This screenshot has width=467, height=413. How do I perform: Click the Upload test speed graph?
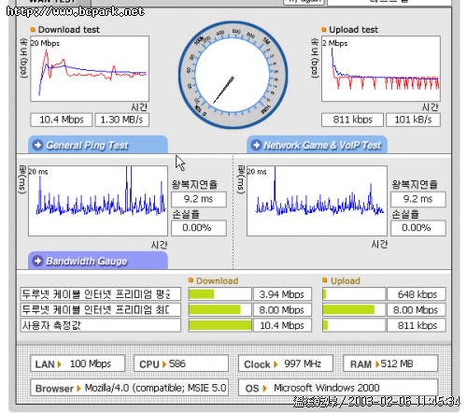click(x=381, y=68)
